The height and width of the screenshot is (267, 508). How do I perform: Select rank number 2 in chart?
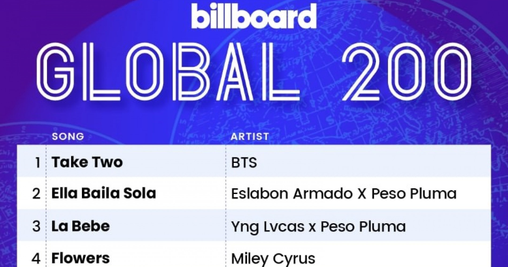tap(36, 194)
